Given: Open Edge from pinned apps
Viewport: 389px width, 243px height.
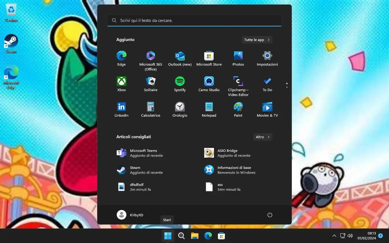Looking at the screenshot, I should tap(122, 59).
